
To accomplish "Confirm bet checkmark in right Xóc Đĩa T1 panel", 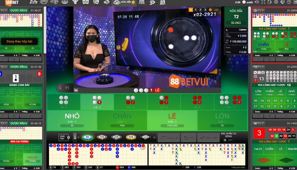I will (286, 59).
